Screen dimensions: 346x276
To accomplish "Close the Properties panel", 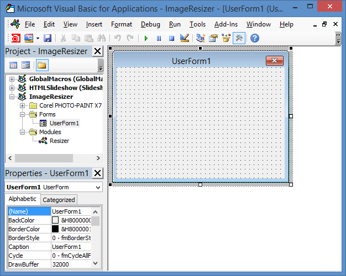I will pyautogui.click(x=97, y=173).
